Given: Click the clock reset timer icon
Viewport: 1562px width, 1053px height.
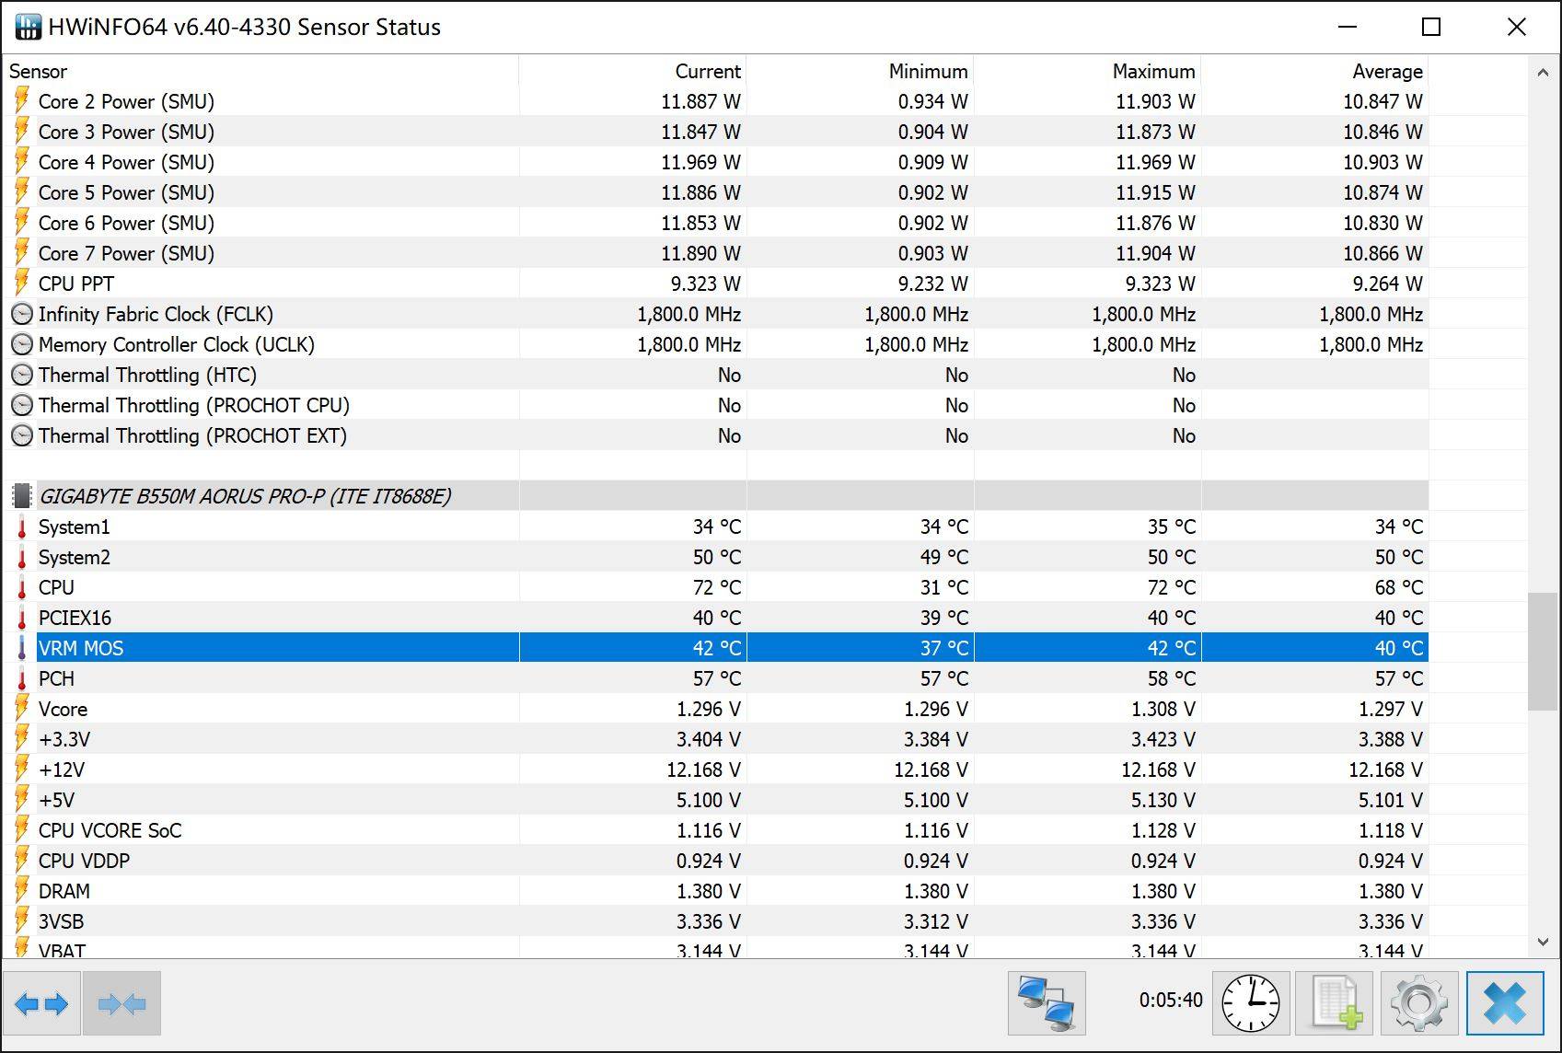Looking at the screenshot, I should pyautogui.click(x=1250, y=1003).
